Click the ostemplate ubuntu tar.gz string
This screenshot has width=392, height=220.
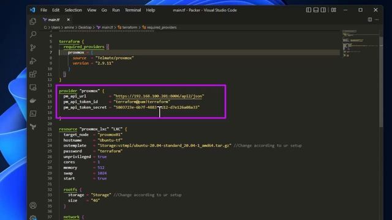[x=164, y=145]
